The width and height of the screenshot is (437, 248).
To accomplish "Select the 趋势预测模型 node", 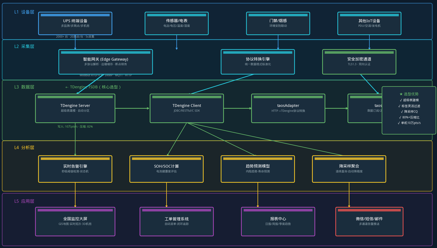I will click(x=258, y=169).
